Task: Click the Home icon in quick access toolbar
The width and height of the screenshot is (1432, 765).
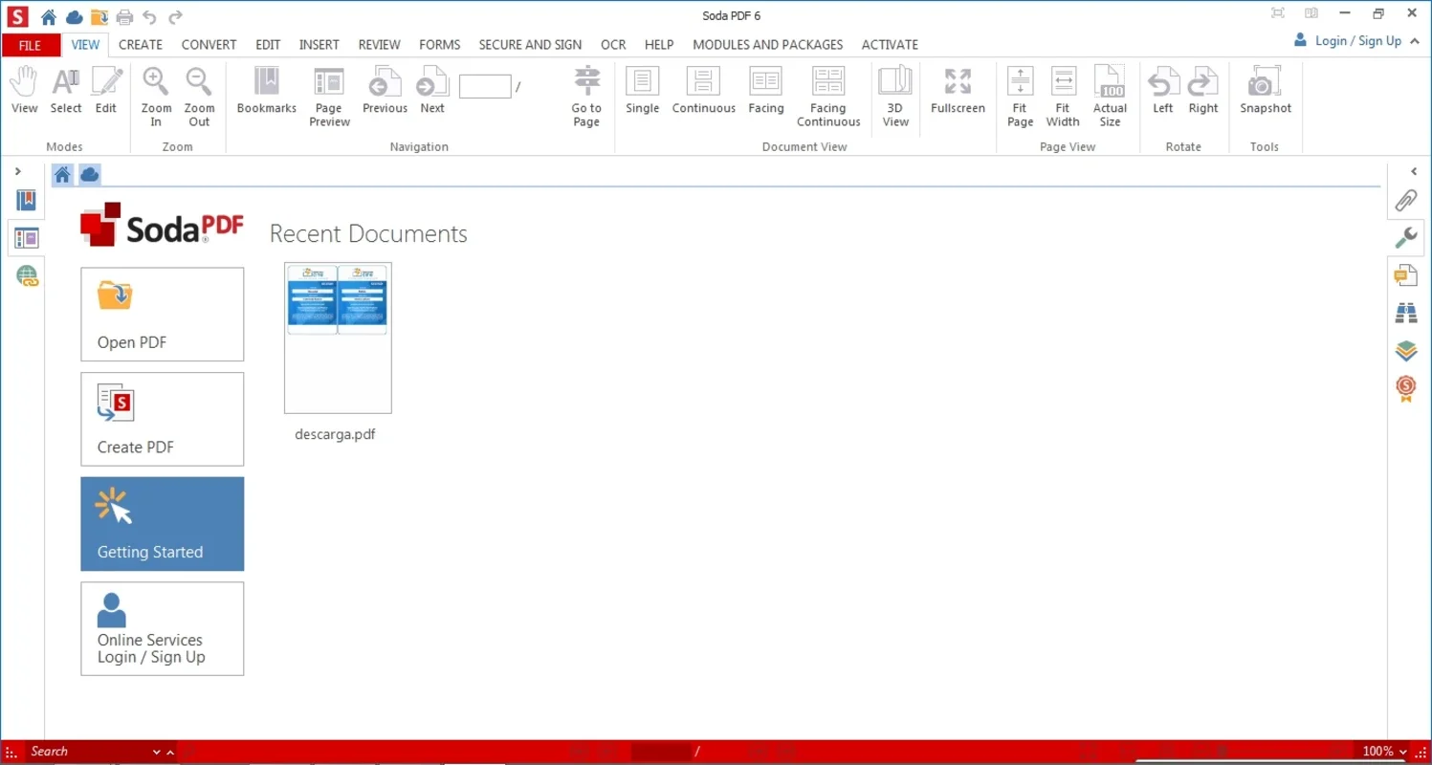Action: click(48, 16)
